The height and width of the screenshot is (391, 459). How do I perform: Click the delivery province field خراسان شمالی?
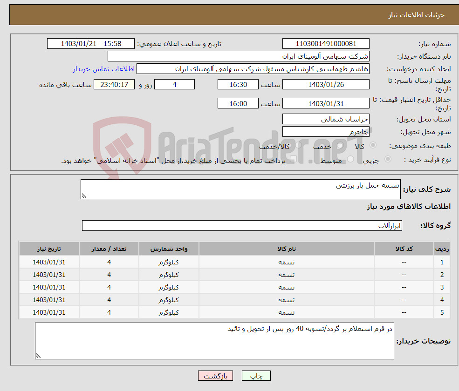326,119
